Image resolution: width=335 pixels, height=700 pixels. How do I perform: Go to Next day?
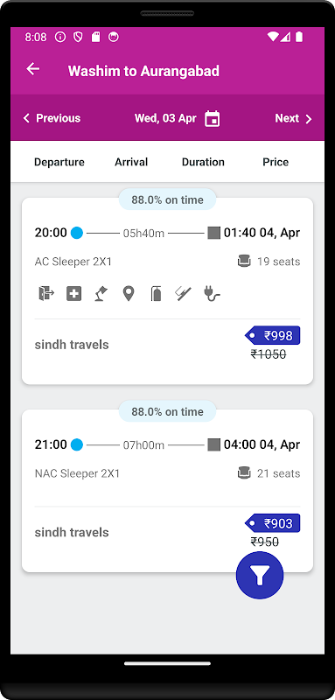coord(294,118)
